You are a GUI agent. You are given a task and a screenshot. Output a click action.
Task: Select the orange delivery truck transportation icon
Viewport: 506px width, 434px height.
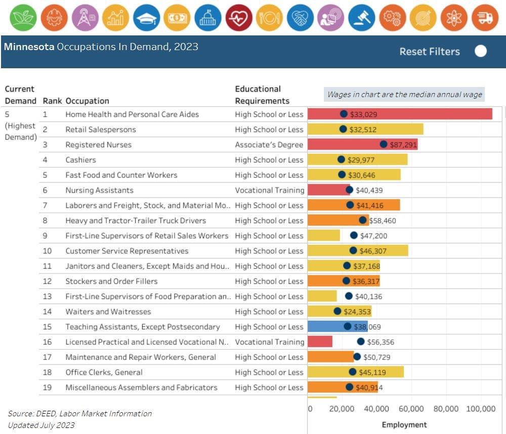coord(485,18)
